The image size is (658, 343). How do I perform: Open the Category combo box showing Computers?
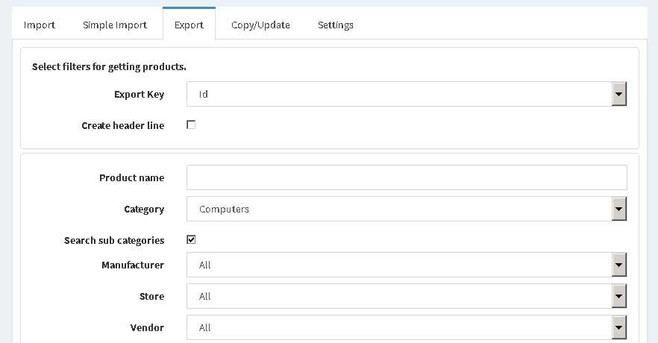[x=407, y=209]
